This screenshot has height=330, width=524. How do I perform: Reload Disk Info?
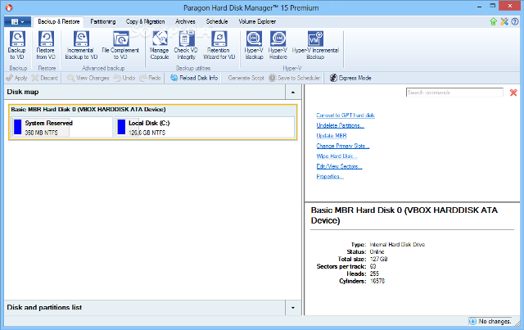[x=194, y=78]
